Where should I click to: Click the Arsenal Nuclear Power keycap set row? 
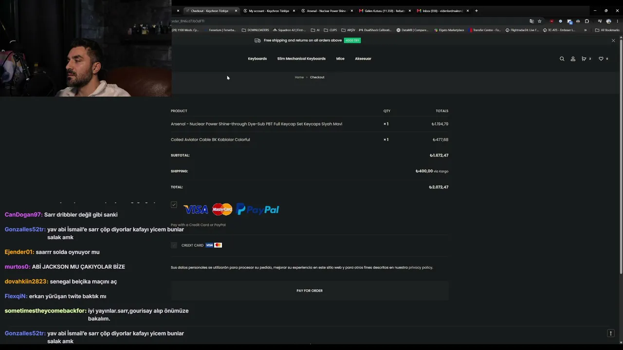[x=310, y=124]
